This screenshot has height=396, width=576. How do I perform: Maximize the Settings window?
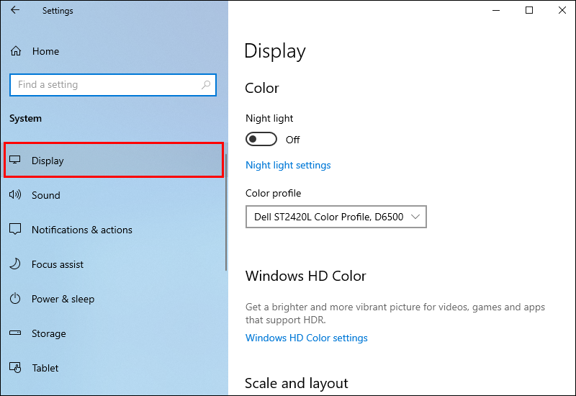coord(529,10)
